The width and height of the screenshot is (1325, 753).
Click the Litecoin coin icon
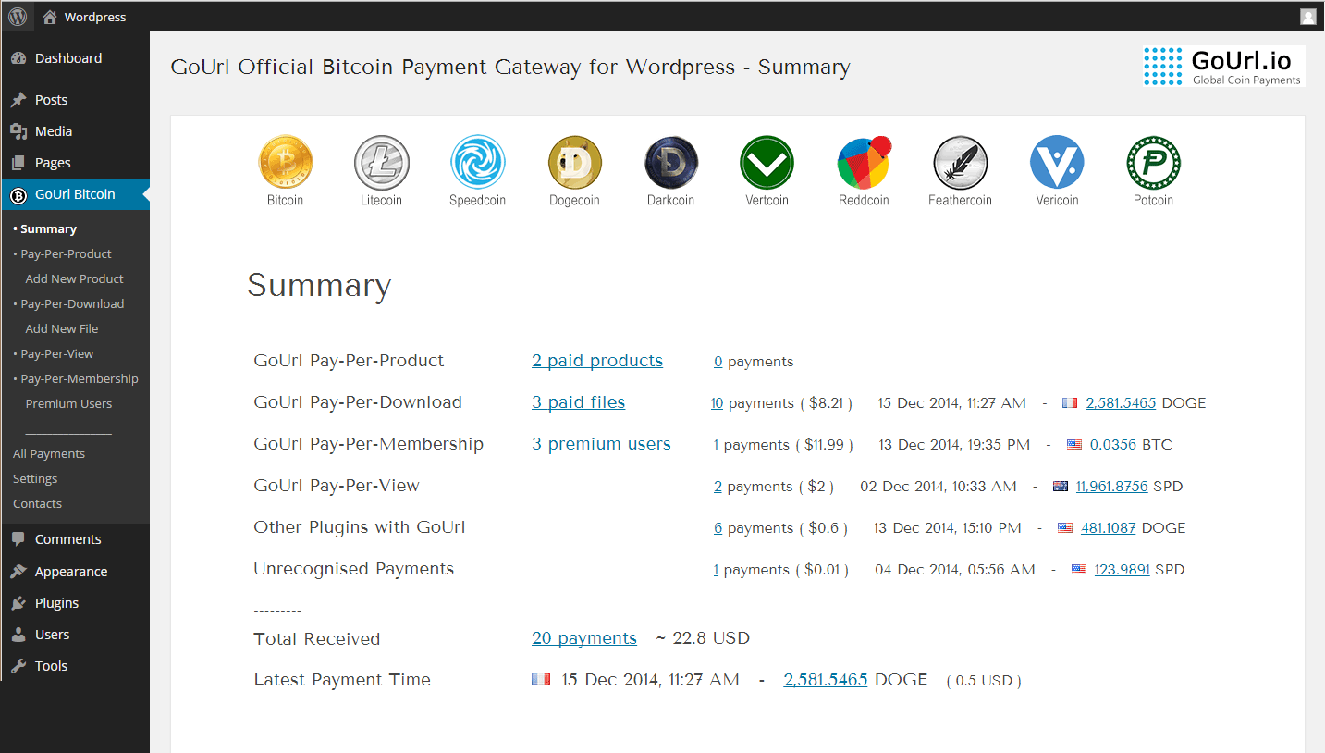pyautogui.click(x=381, y=163)
